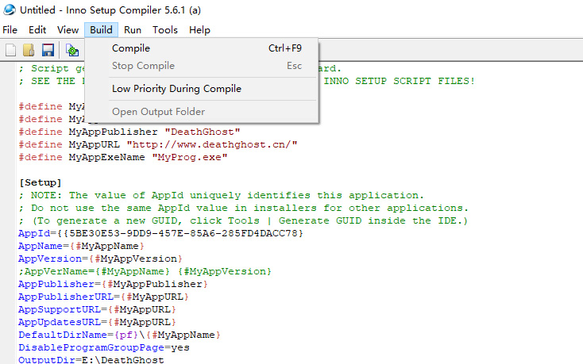Image resolution: width=583 pixels, height=364 pixels.
Task: Click the MyAppExeName "MyProg.exe" define line
Action: [x=123, y=157]
